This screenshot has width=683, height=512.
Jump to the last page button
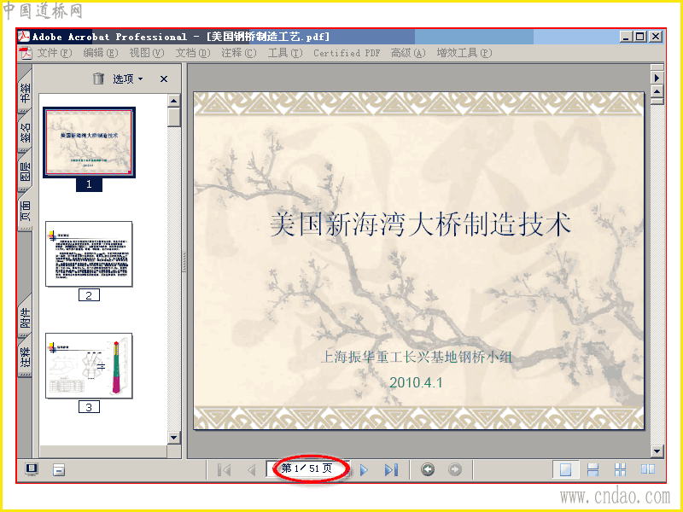click(391, 470)
